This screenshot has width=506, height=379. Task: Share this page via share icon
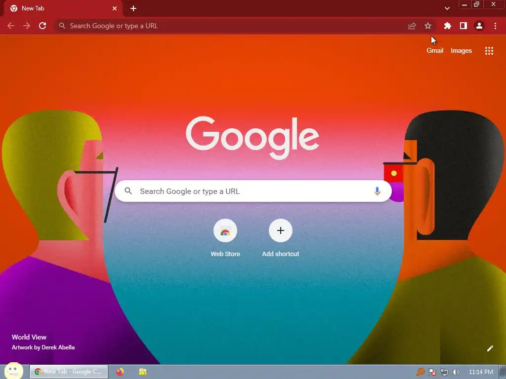pyautogui.click(x=412, y=26)
